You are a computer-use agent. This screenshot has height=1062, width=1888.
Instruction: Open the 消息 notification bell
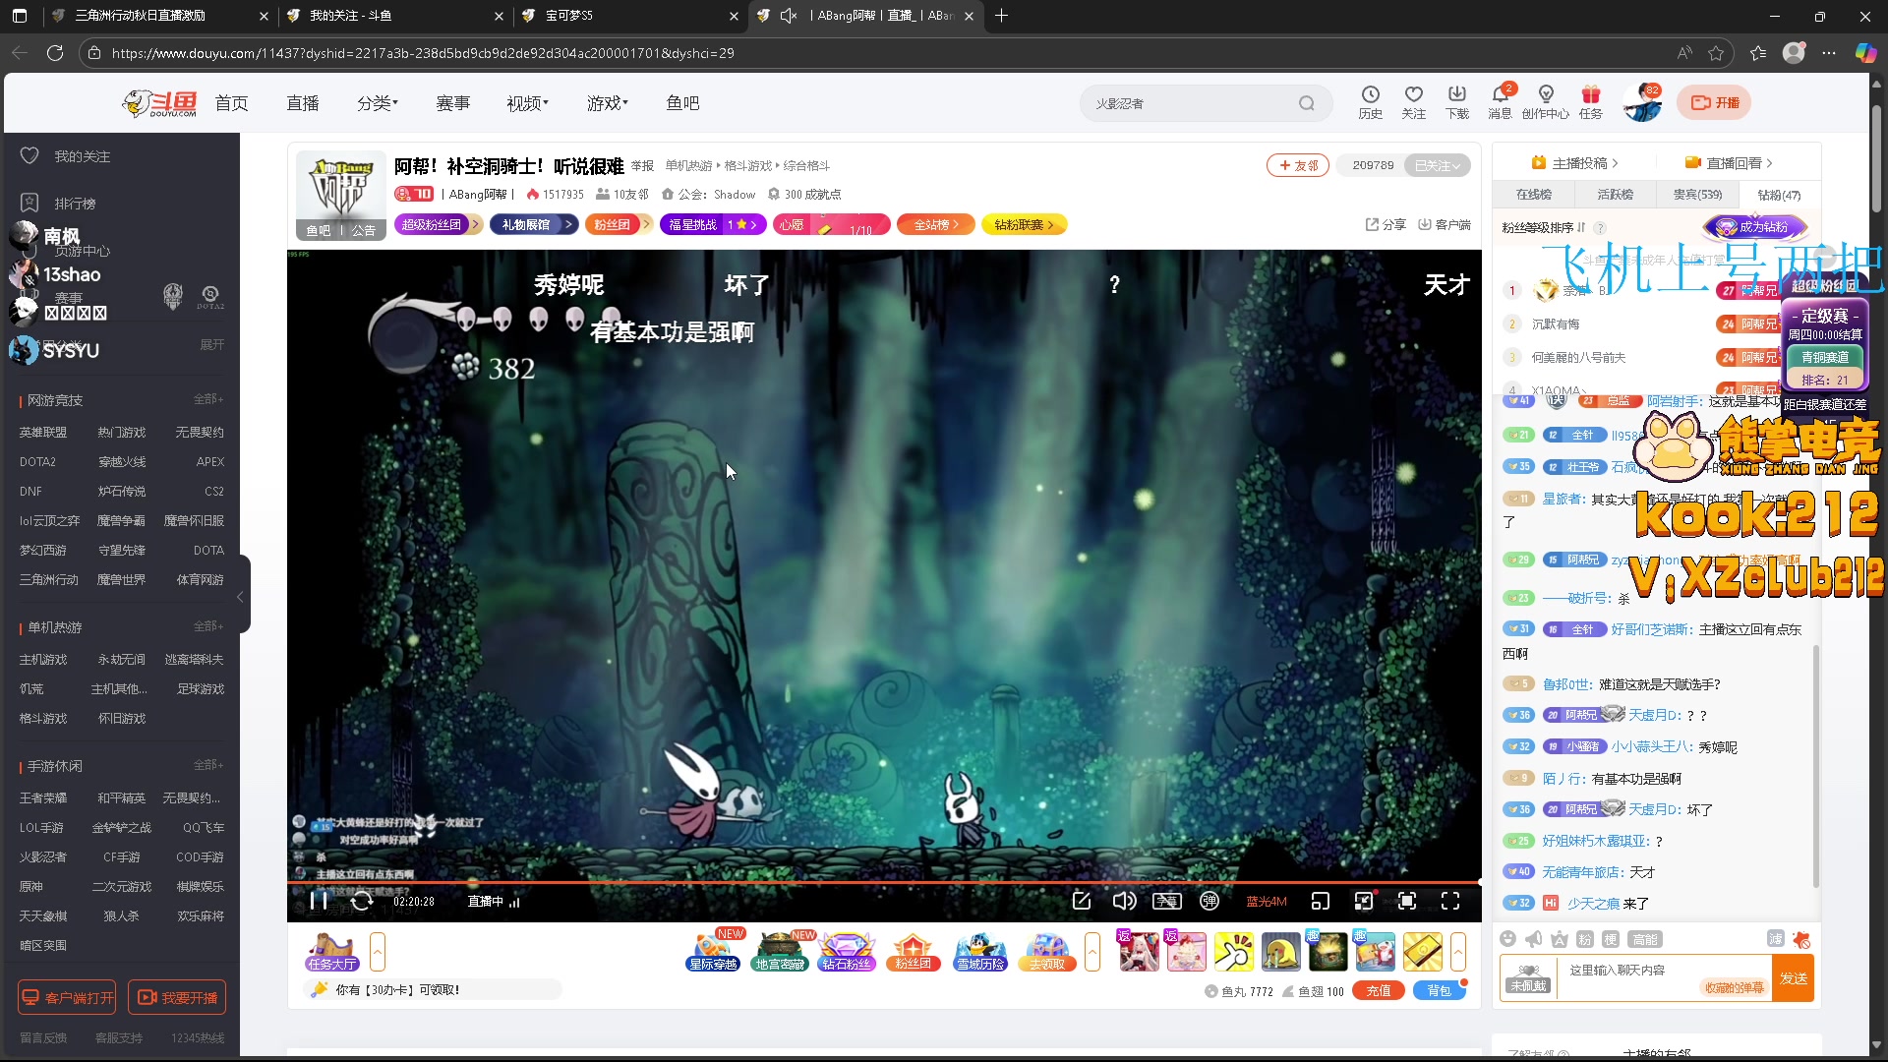pyautogui.click(x=1500, y=102)
